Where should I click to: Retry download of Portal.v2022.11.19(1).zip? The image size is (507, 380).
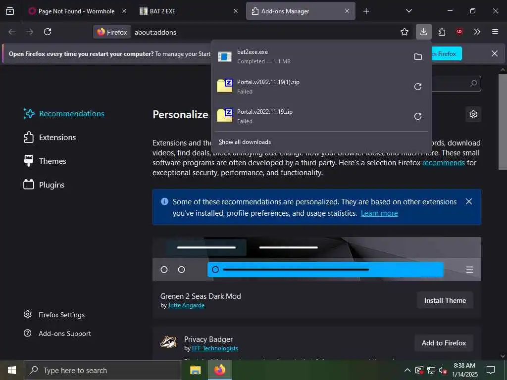coord(418,87)
